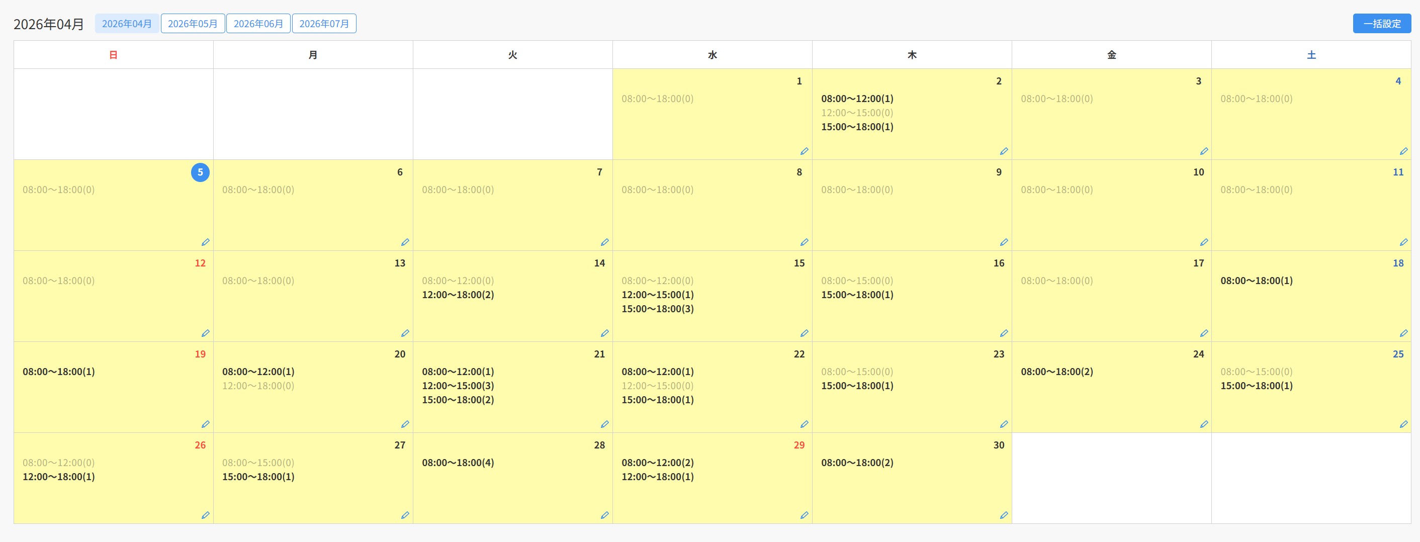
Task: Edit the schedule for April 2
Action: point(1003,151)
